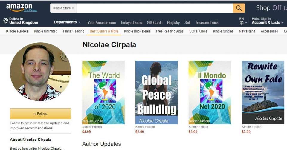Open Nicolae Cirpala's profile photo
This screenshot has height=150, width=287.
click(40, 72)
